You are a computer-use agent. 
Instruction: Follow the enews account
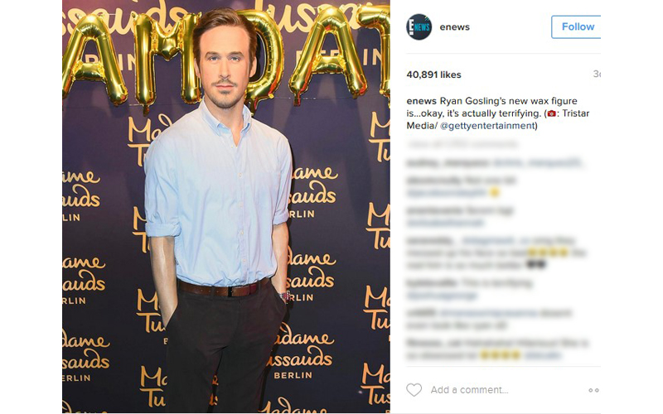click(x=576, y=26)
